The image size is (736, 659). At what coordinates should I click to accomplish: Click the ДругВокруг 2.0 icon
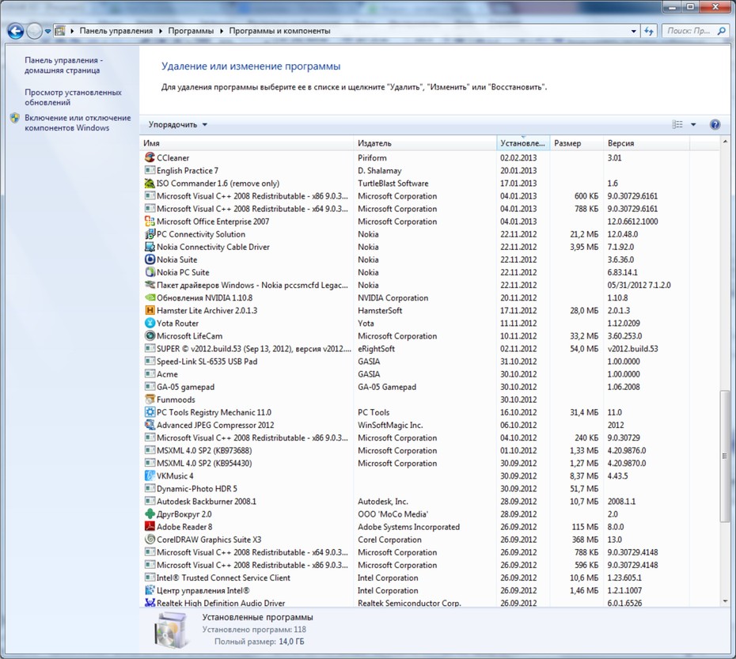tap(150, 514)
